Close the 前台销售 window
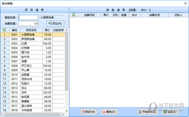This screenshot has width=189, height=117. (x=186, y=3)
